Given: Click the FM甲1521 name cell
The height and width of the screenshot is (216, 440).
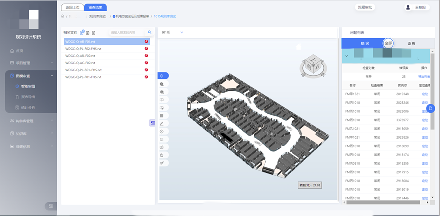Looking at the screenshot, I should 352,94.
